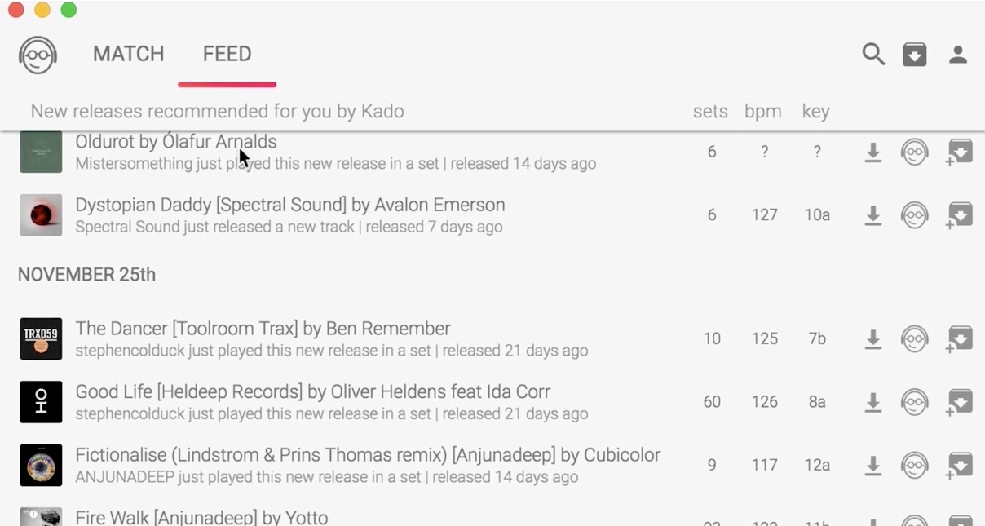Click the TRX059 album artwork

click(41, 338)
